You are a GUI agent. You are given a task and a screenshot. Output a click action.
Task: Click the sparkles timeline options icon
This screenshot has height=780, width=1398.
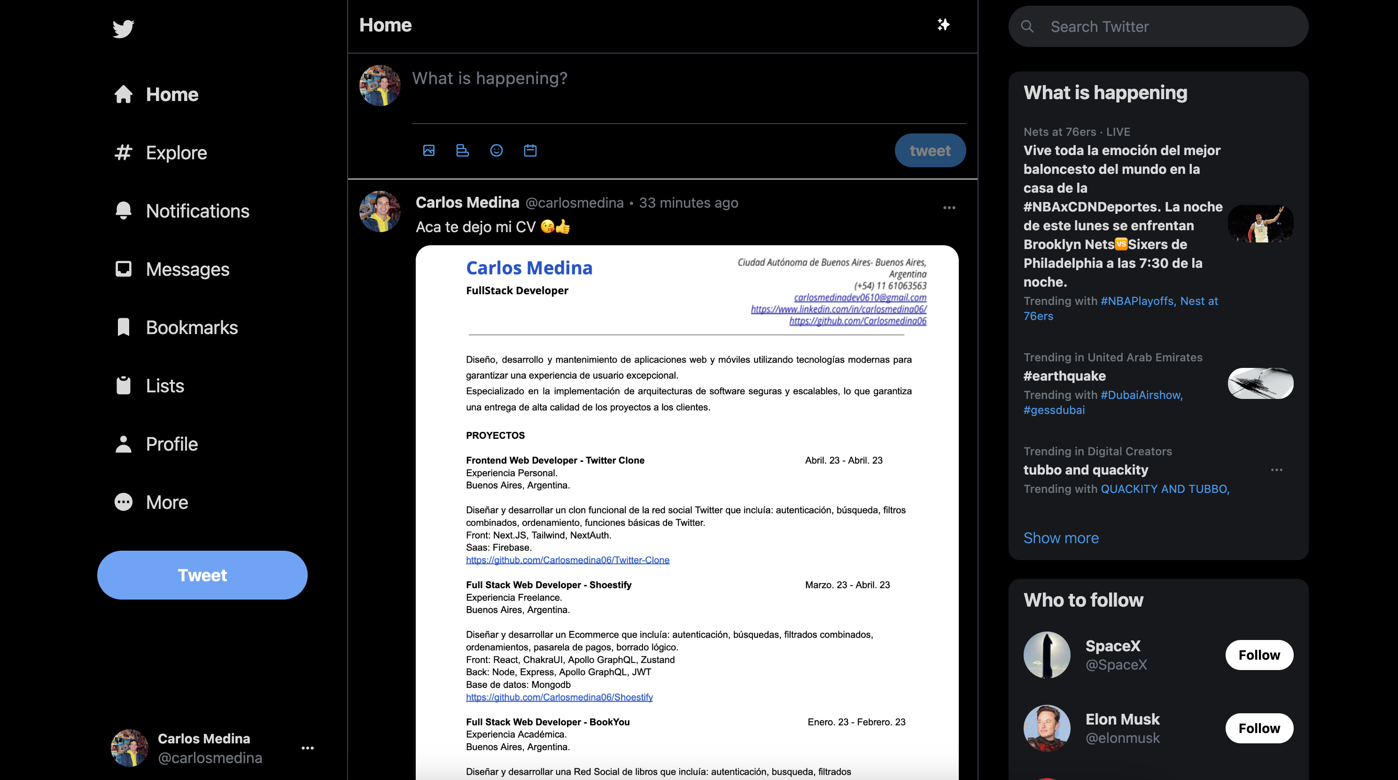(x=943, y=24)
